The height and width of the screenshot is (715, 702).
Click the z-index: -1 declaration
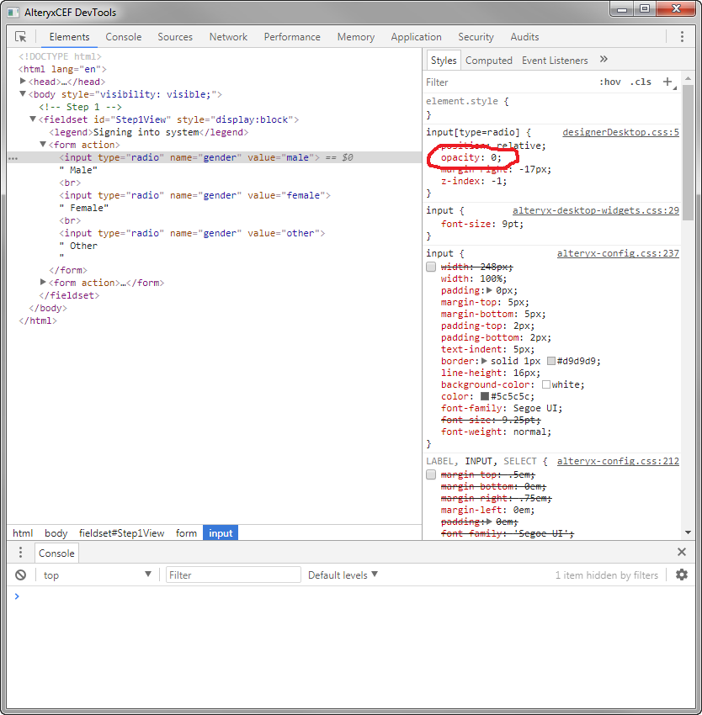(x=474, y=181)
